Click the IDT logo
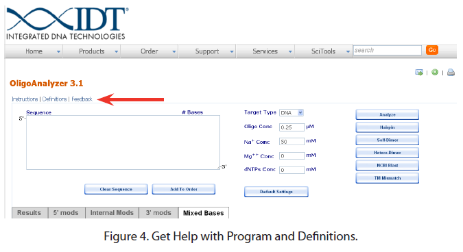This screenshot has height=252, width=463. [x=68, y=23]
